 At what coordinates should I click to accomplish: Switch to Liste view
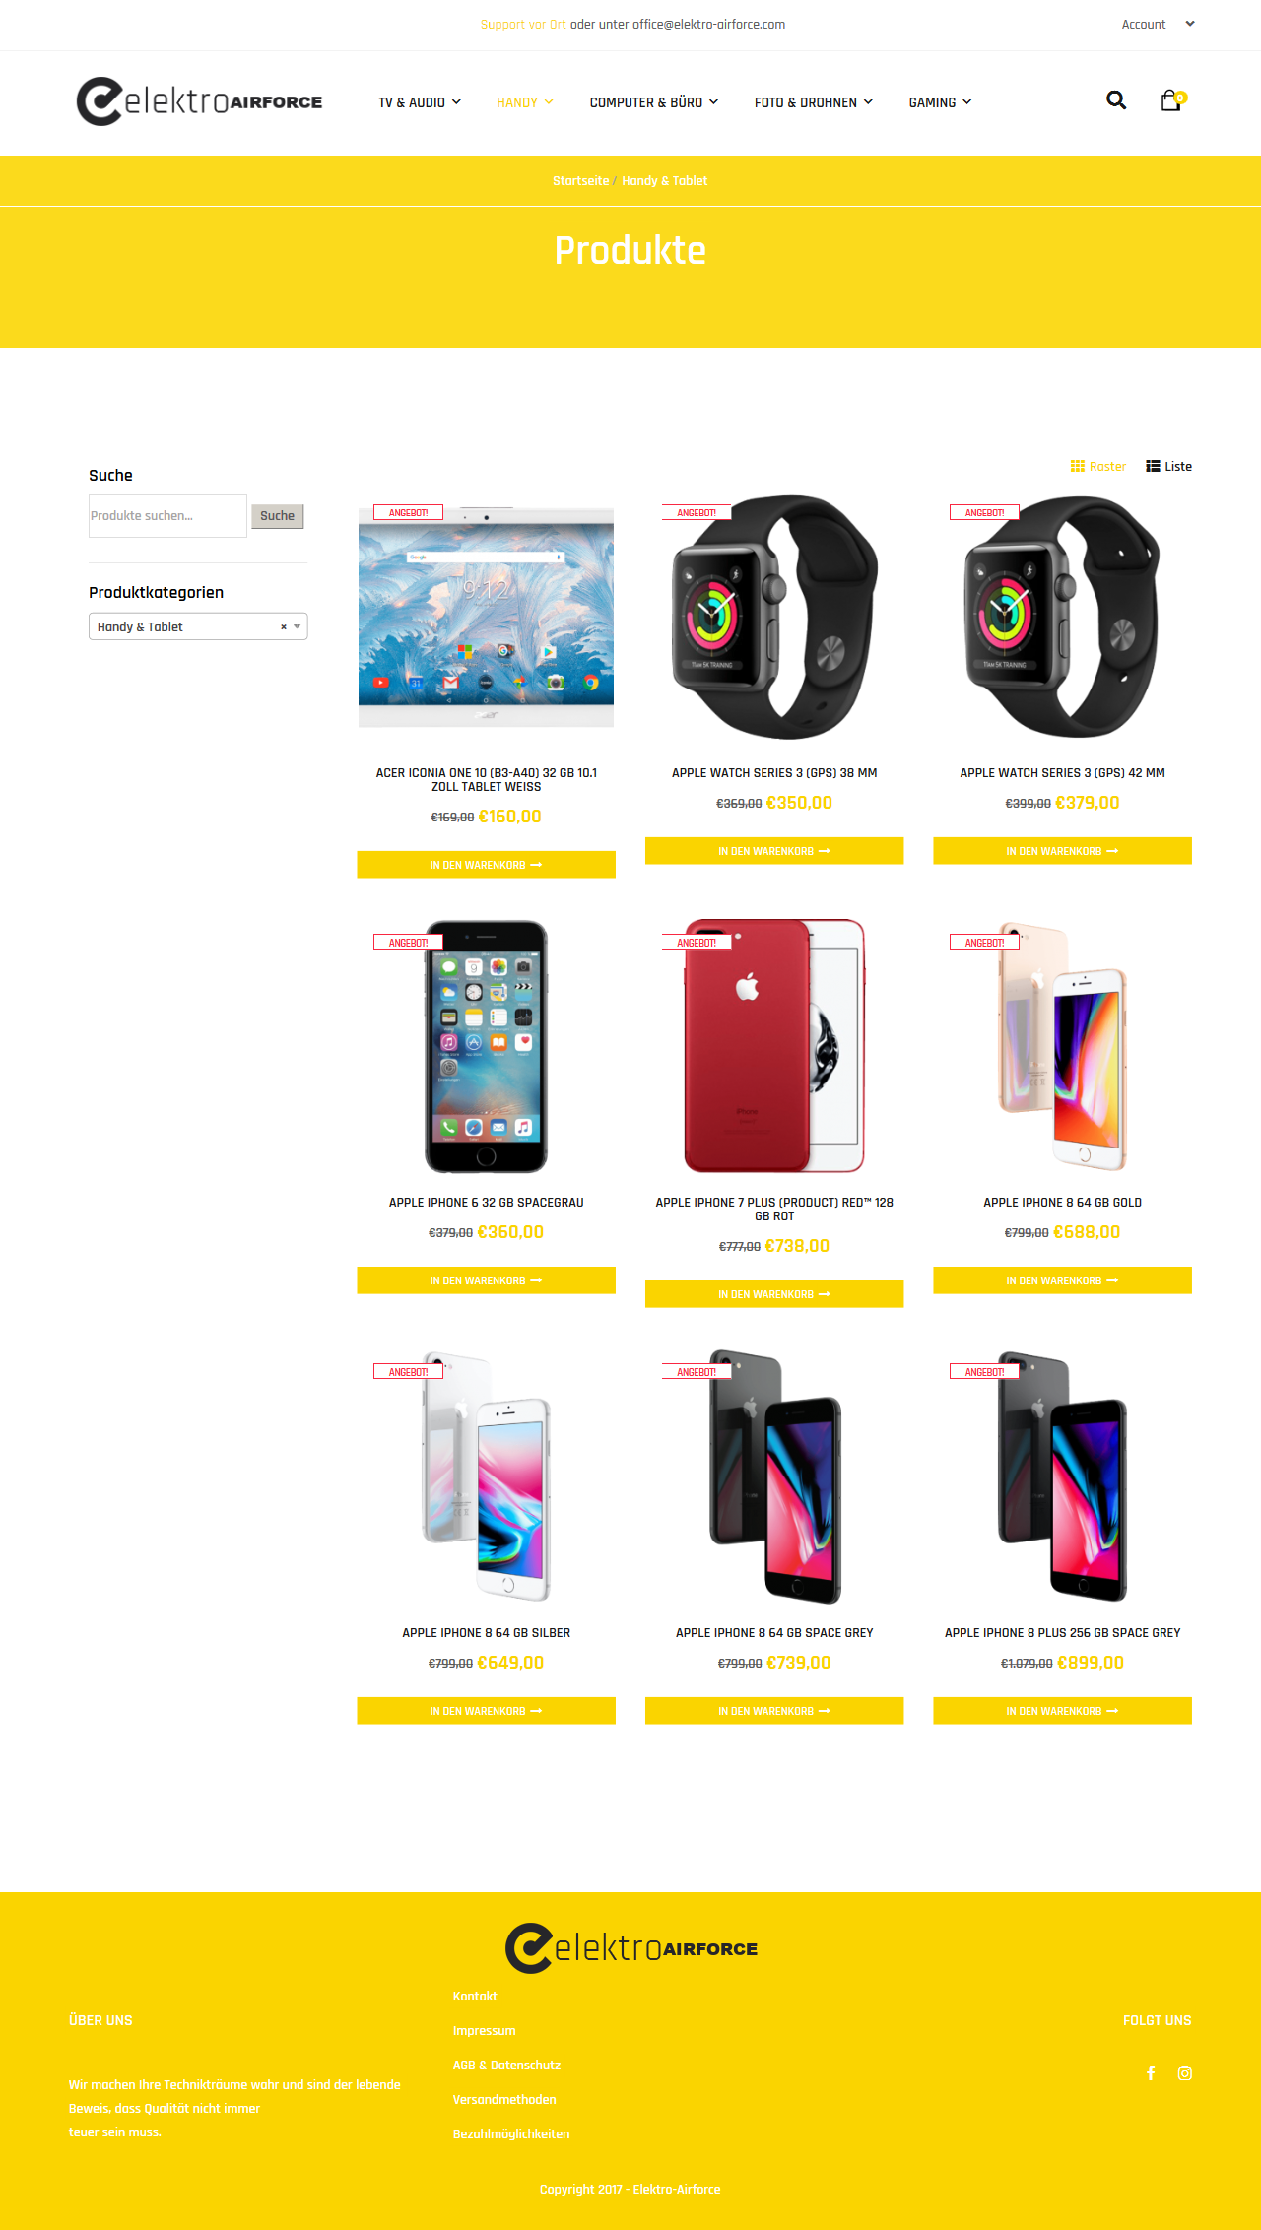click(1169, 467)
